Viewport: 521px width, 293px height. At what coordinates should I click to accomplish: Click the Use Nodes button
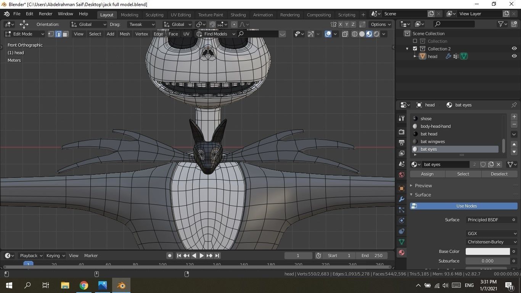(x=464, y=206)
